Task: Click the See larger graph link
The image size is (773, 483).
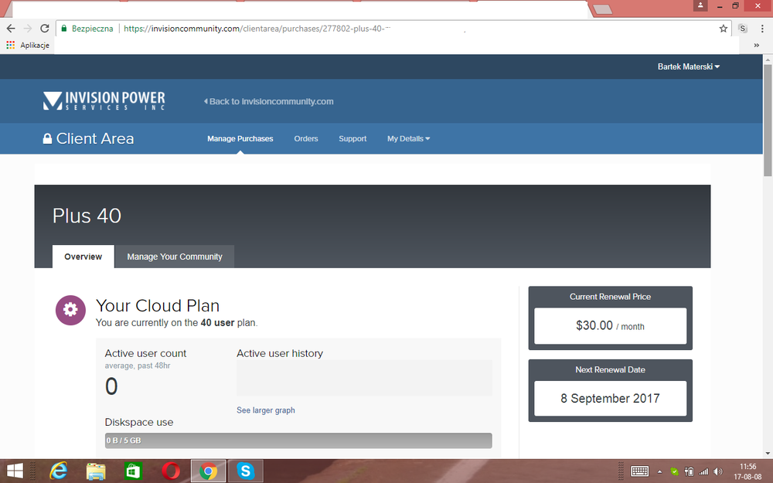Action: 265,410
